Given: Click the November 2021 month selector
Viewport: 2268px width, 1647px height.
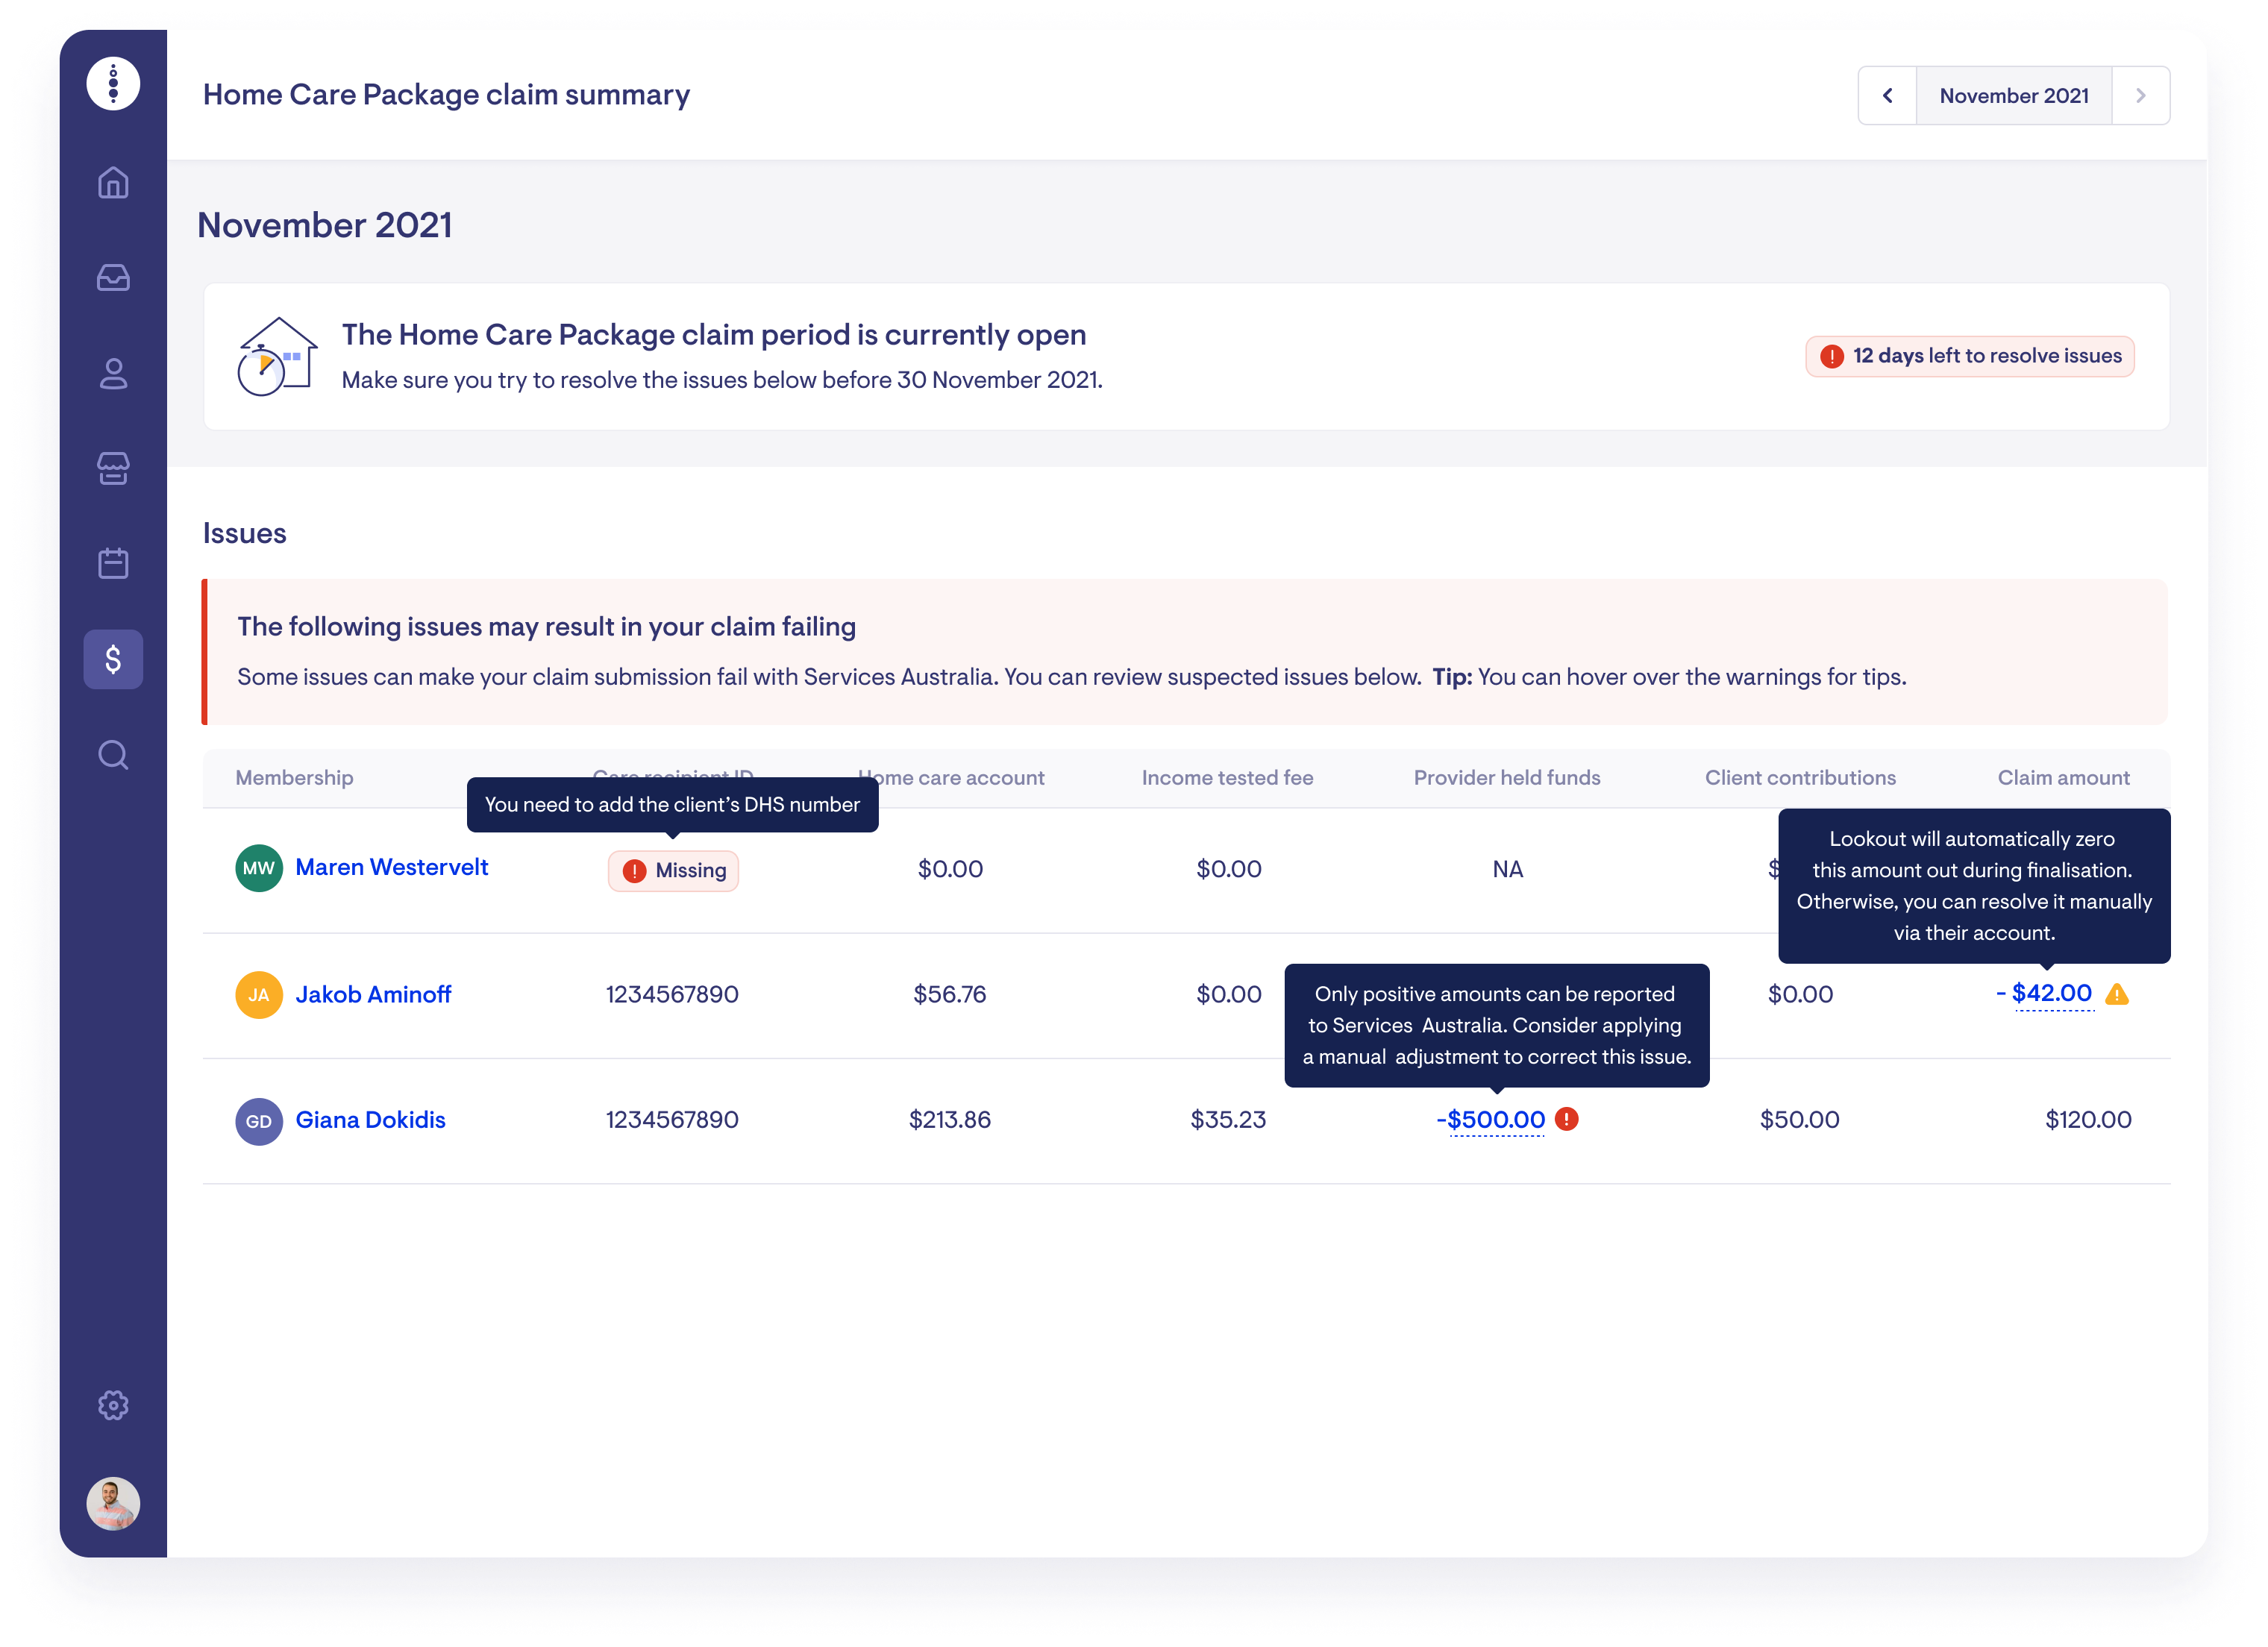Looking at the screenshot, I should (x=2013, y=96).
